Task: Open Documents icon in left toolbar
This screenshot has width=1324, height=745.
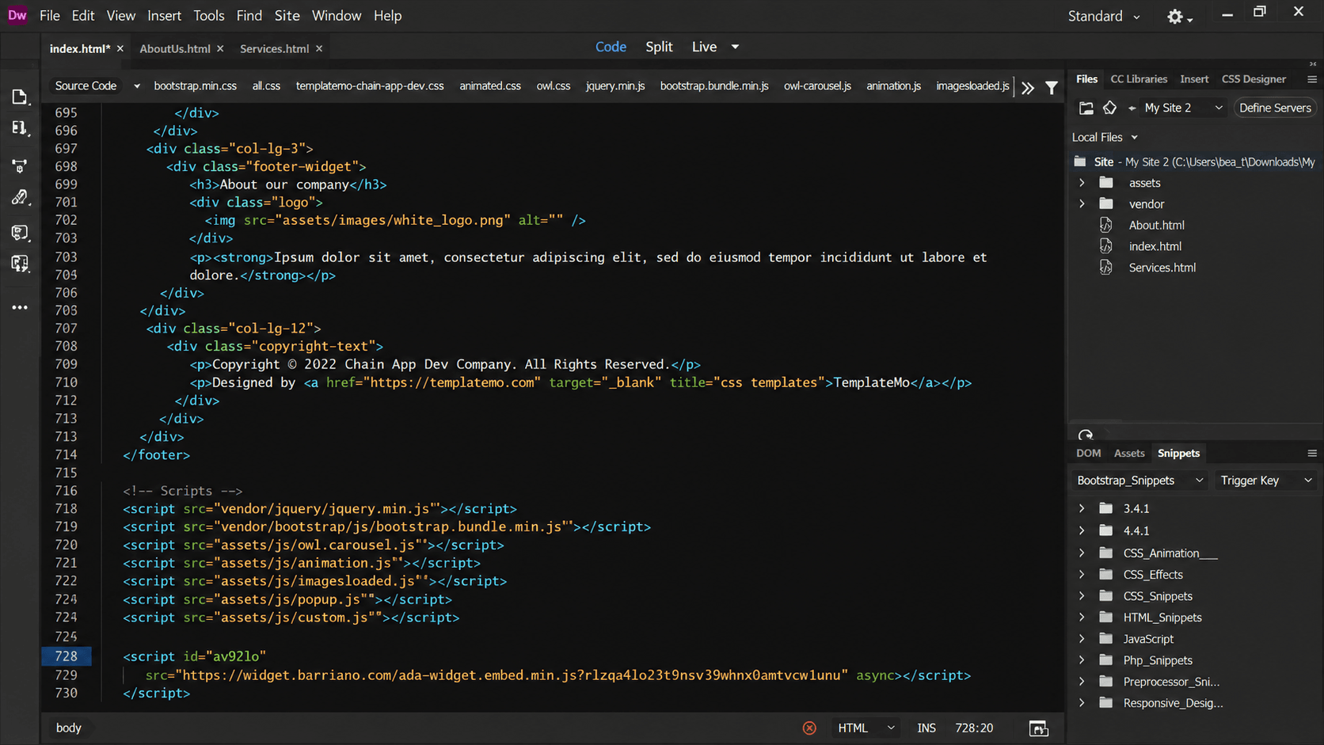Action: coord(20,97)
